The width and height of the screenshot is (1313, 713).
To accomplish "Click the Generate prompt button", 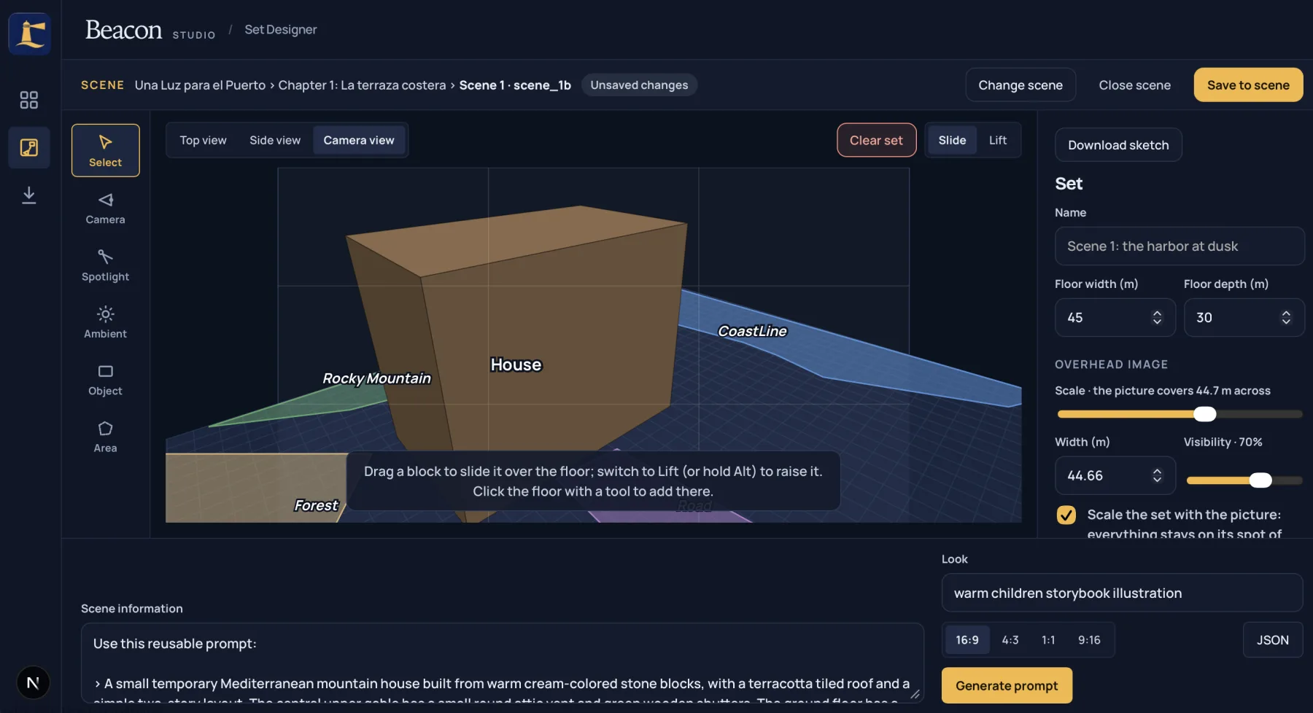I will pos(1007,685).
